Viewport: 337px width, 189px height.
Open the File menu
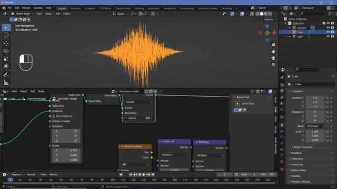[9, 8]
